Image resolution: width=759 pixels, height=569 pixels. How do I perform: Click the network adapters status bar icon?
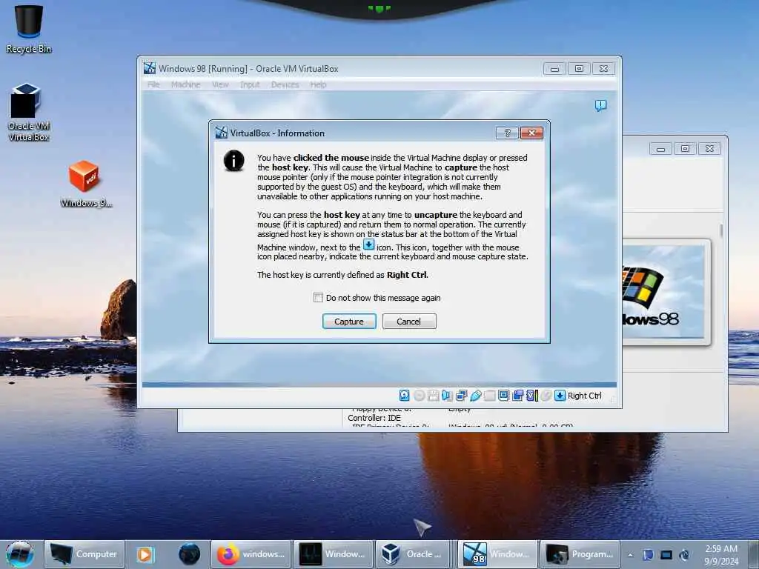pyautogui.click(x=461, y=396)
